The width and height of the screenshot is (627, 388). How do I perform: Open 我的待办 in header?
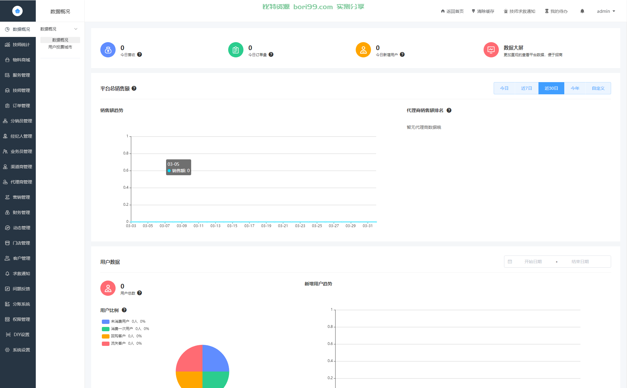556,11
